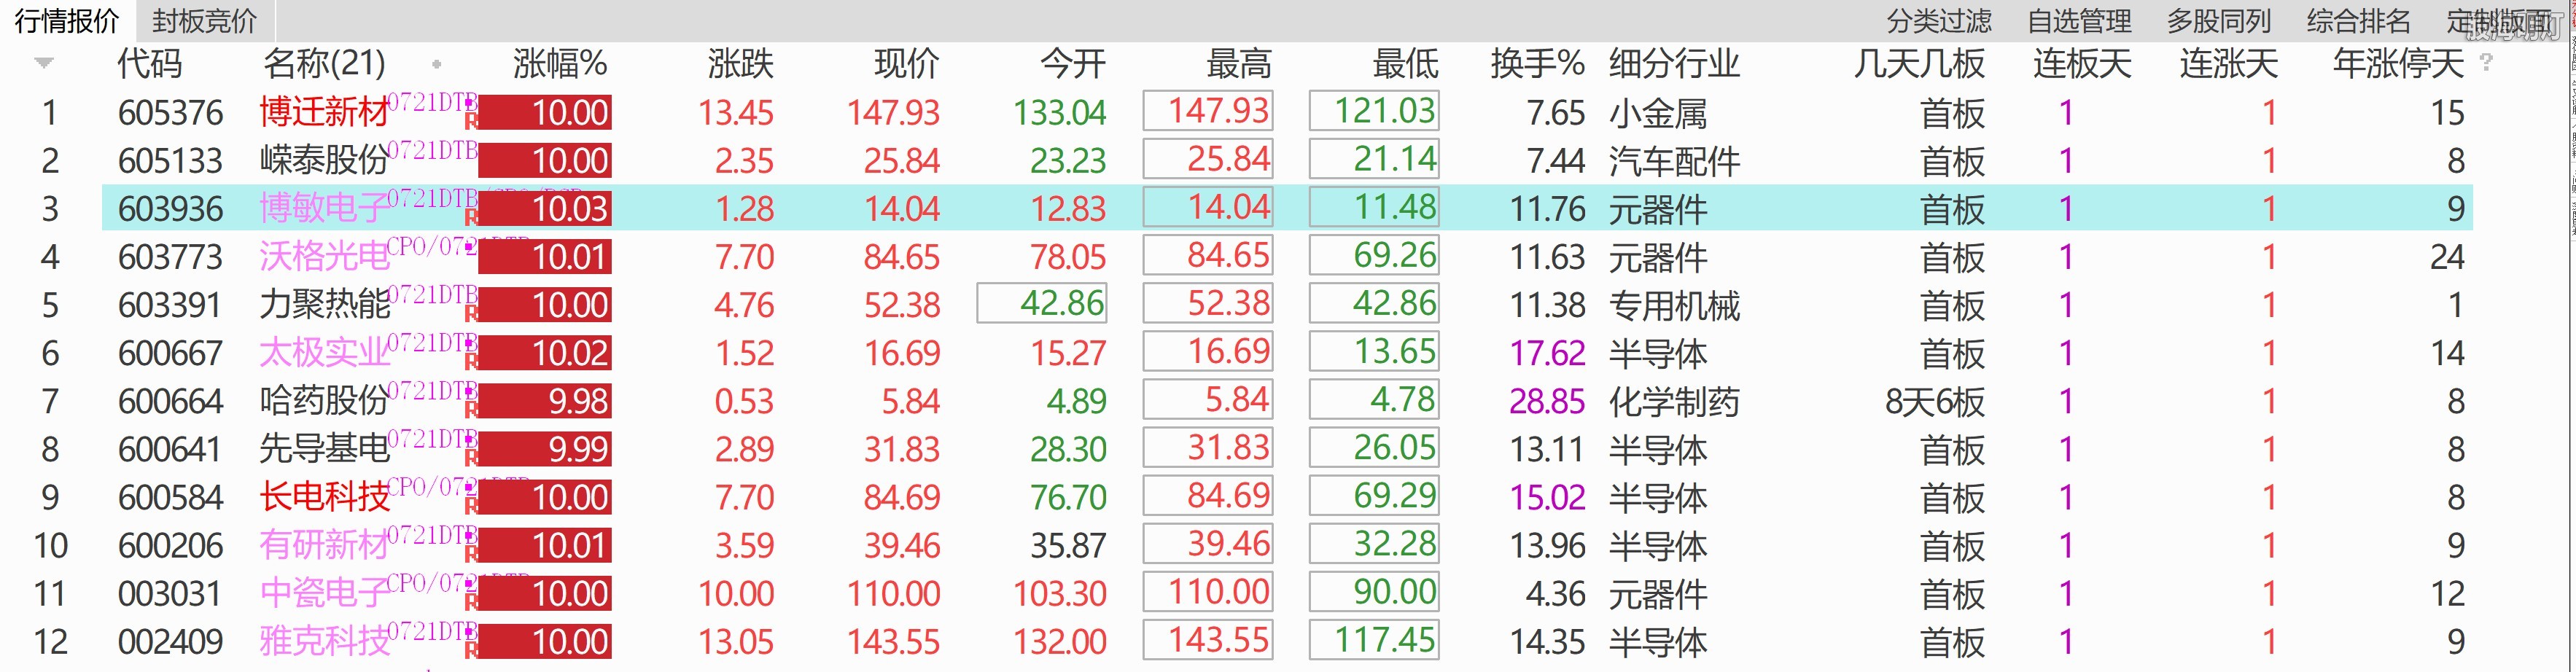Click stock code 003031
2576x672 pixels.
tap(170, 594)
